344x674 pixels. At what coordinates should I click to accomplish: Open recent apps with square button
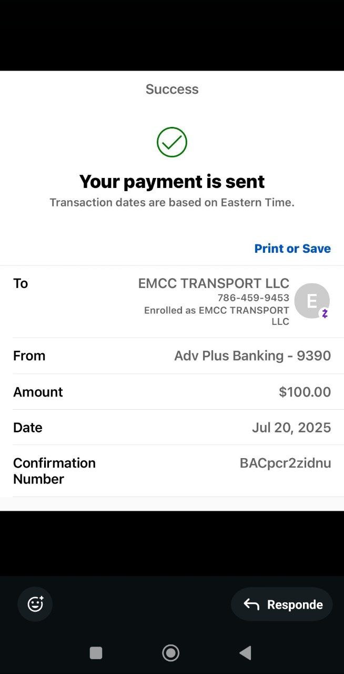(x=96, y=653)
